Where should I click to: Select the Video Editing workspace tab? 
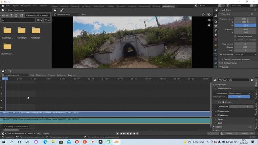(x=168, y=6)
